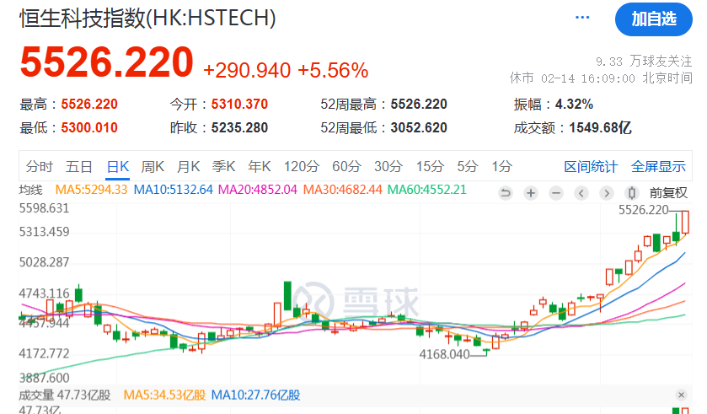Viewport: 707px width, 414px height.
Task: Switch to the 分时 intraday tab
Action: click(40, 166)
